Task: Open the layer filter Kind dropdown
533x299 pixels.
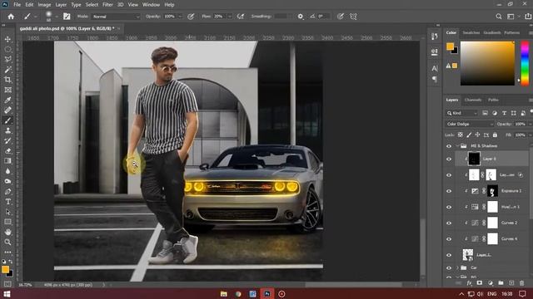Action: (462, 113)
